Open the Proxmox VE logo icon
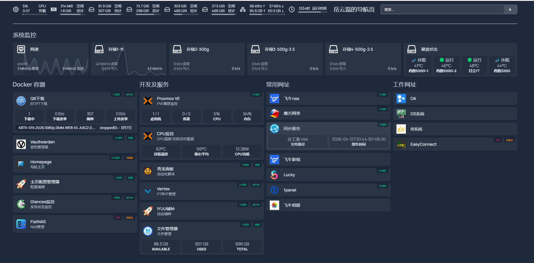Image resolution: width=534 pixels, height=263 pixels. [x=148, y=101]
